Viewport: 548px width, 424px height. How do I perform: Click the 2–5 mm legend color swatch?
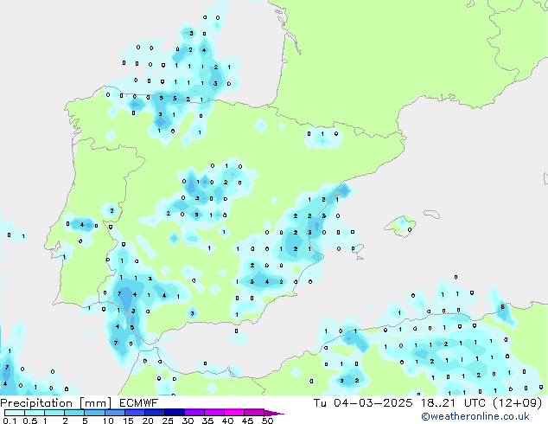74,413
